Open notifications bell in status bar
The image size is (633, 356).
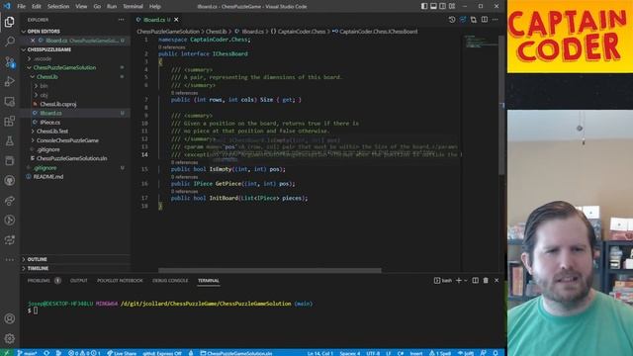[x=496, y=353]
